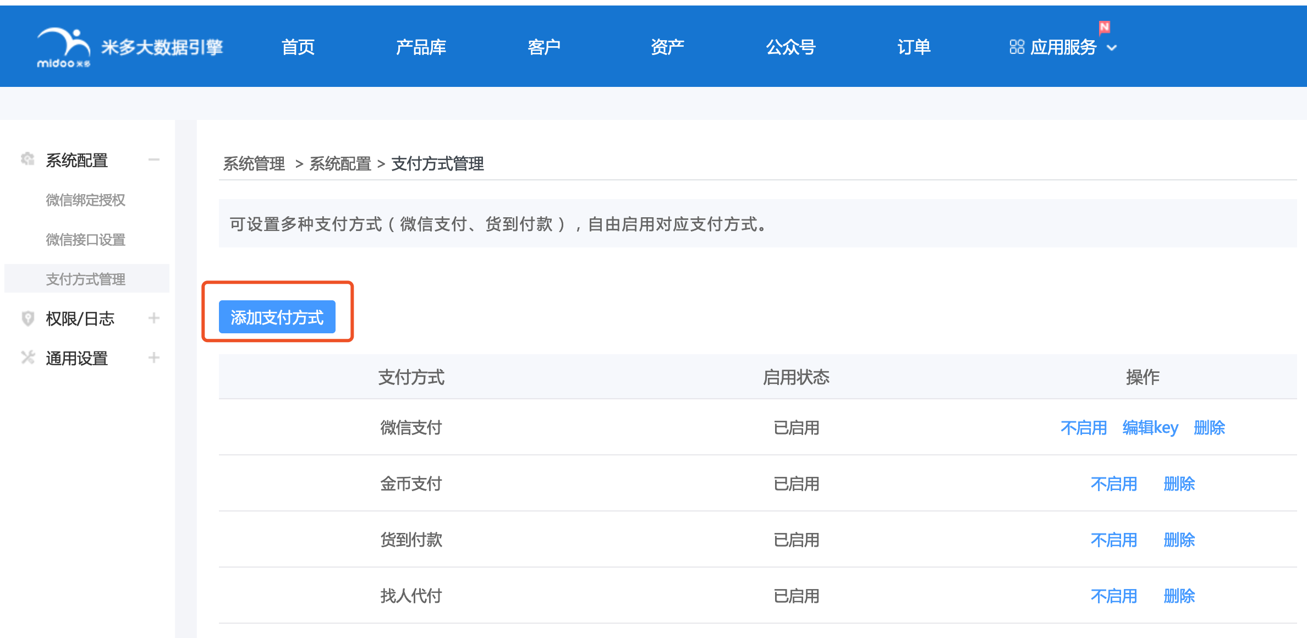Select 通用设置 in the sidebar
The image size is (1307, 638).
[x=76, y=358]
